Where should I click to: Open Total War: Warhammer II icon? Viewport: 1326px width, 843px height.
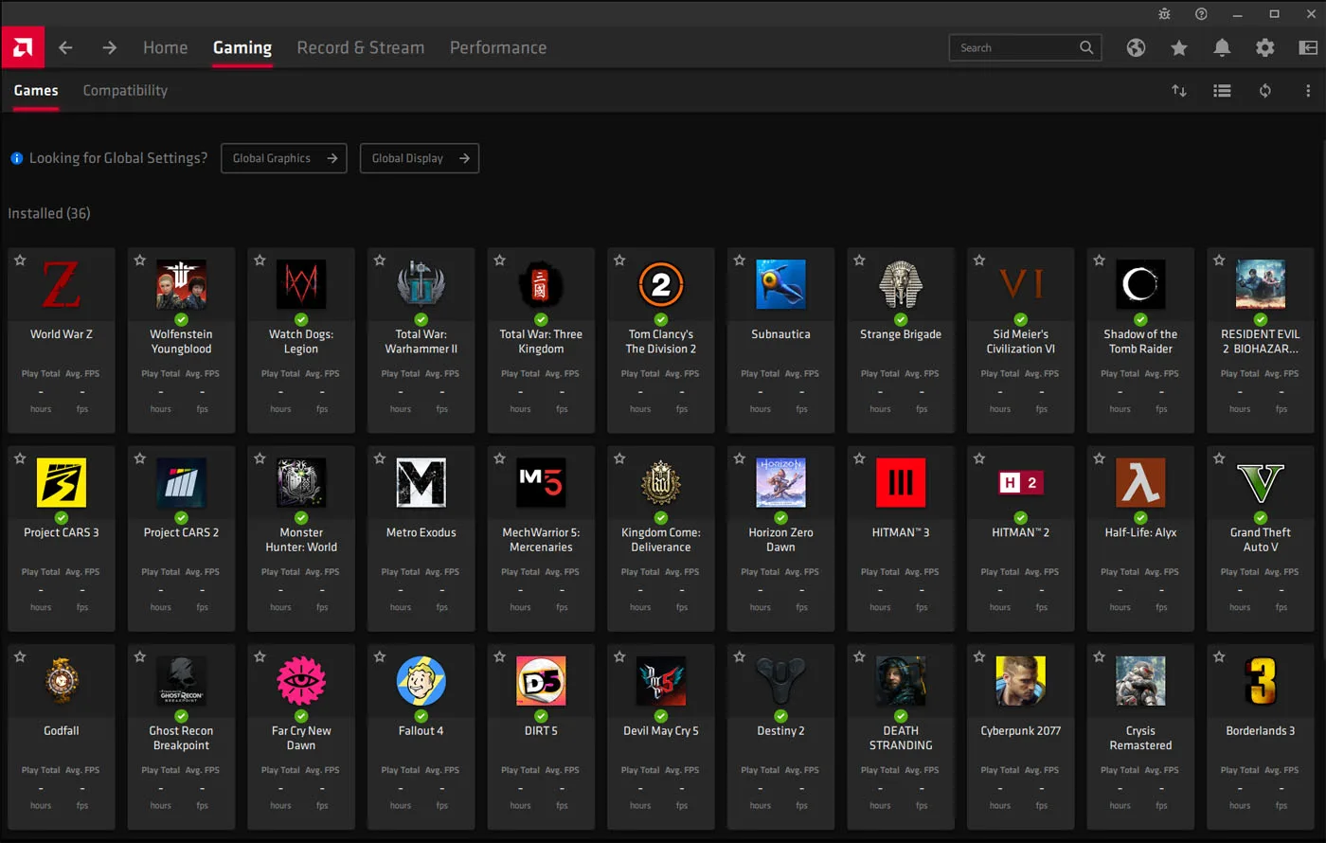[x=421, y=284]
